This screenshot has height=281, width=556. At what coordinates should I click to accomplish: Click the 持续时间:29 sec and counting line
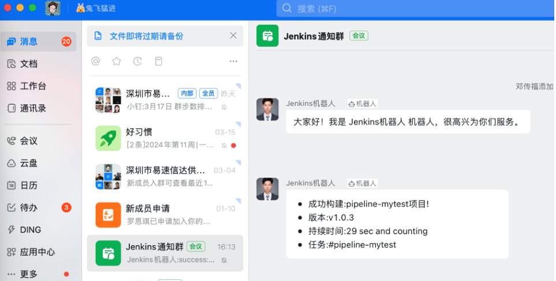(x=368, y=231)
